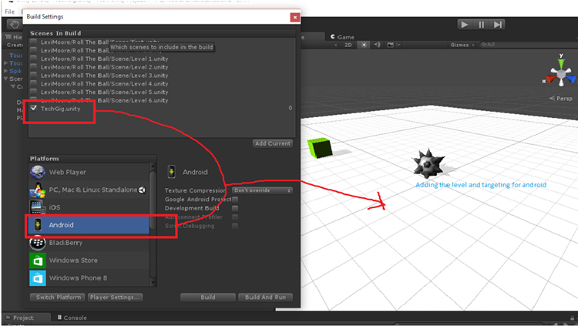Select the spiked ball object in Scene
The height and width of the screenshot is (326, 578).
(428, 163)
